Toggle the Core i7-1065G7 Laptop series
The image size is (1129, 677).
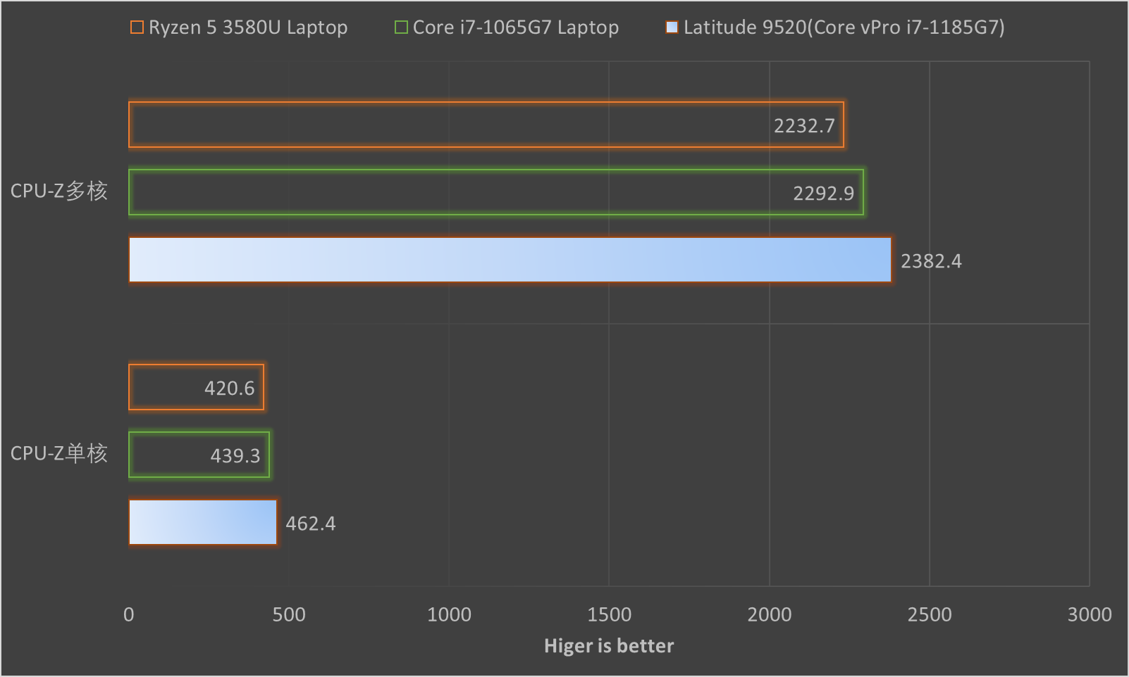507,27
